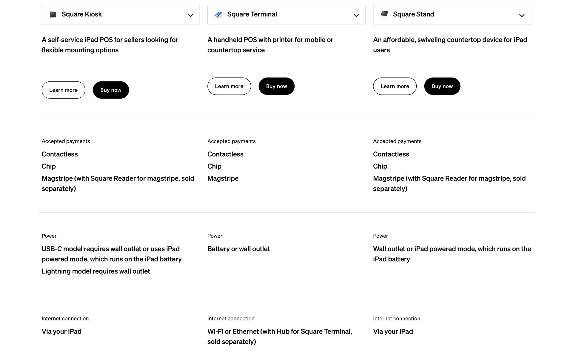Open Learn more for Square Stand
Image resolution: width=573 pixels, height=358 pixels.
click(395, 86)
